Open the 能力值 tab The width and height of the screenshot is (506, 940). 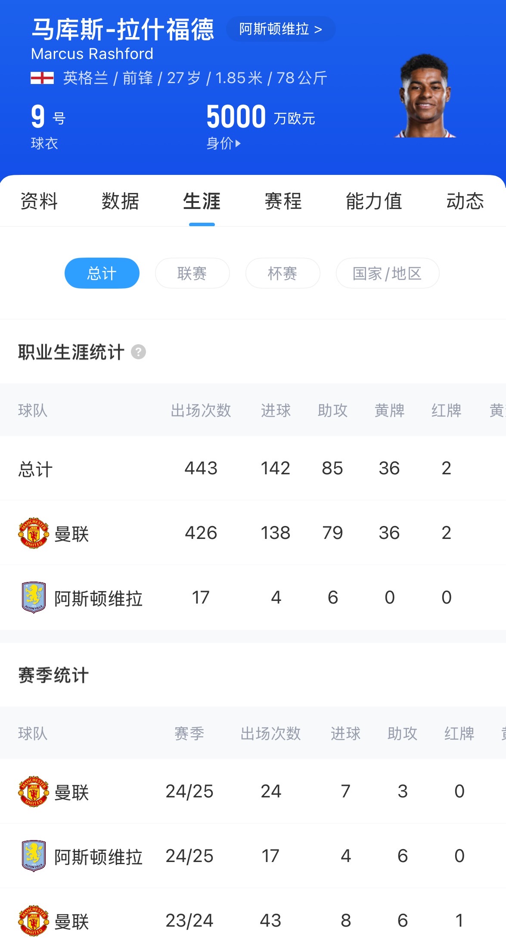click(x=374, y=201)
